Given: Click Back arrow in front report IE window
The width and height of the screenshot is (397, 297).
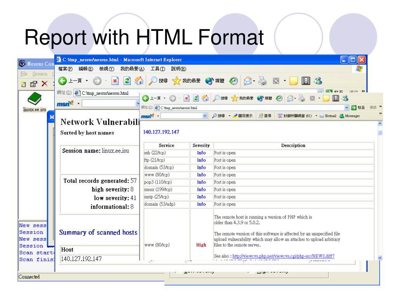Looking at the screenshot, I should (146, 98).
